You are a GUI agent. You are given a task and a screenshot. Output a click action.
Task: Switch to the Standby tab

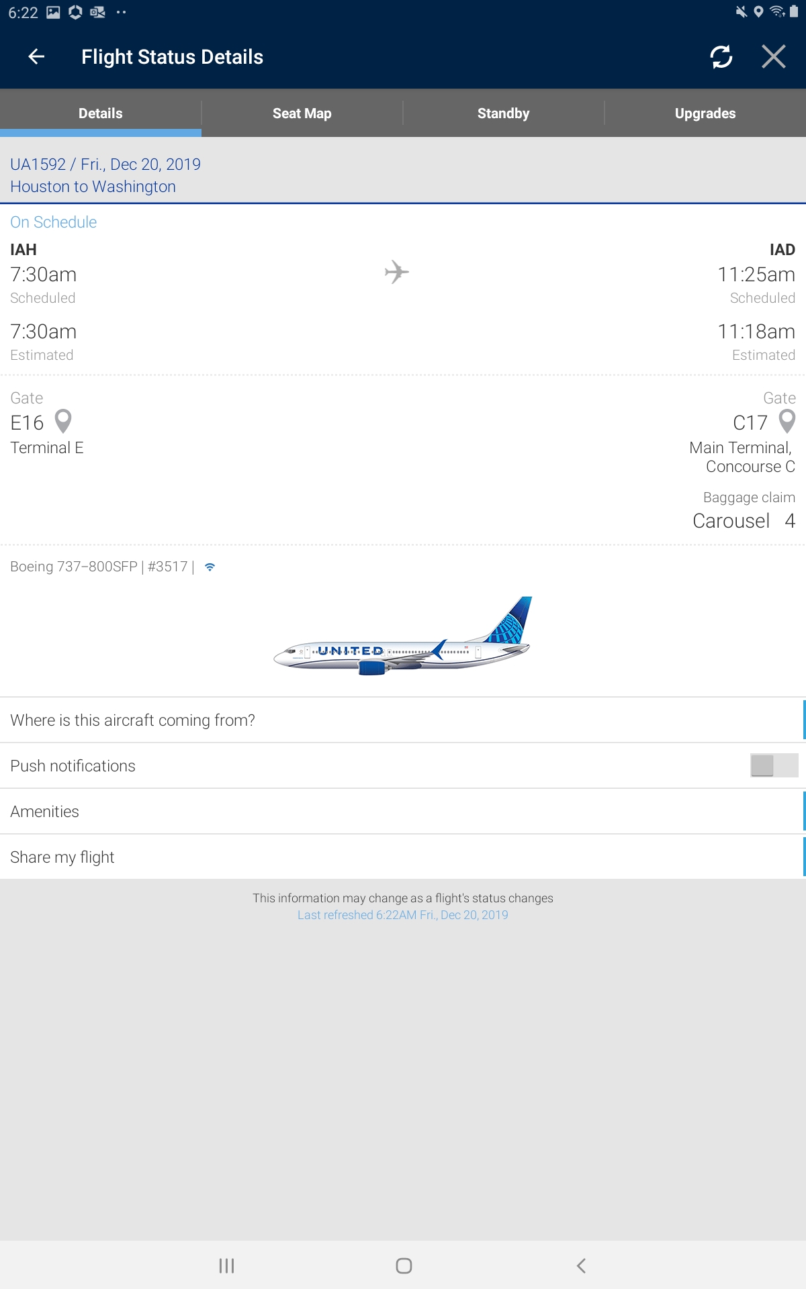(x=504, y=113)
